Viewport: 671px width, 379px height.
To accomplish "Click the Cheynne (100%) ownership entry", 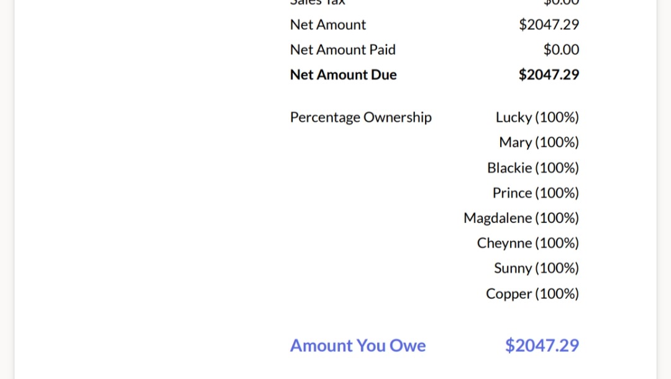I will [528, 243].
